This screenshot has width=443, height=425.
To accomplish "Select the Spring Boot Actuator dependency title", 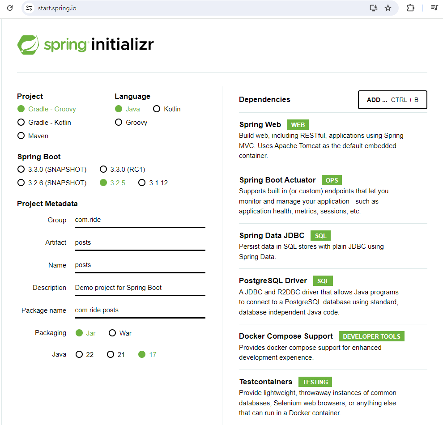I will tap(277, 180).
